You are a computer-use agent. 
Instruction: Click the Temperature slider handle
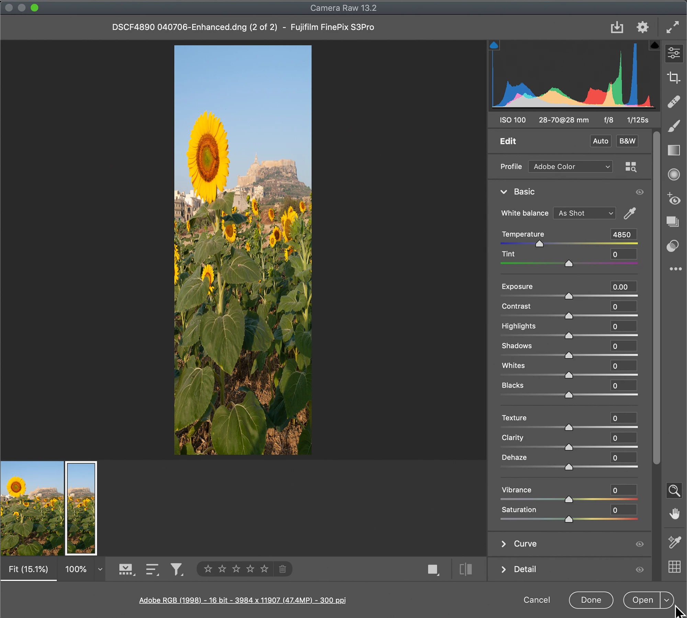(539, 244)
